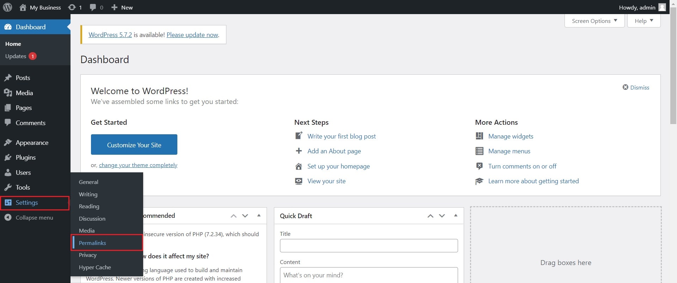
Task: Click the graduation cap icon
Action: point(479,181)
